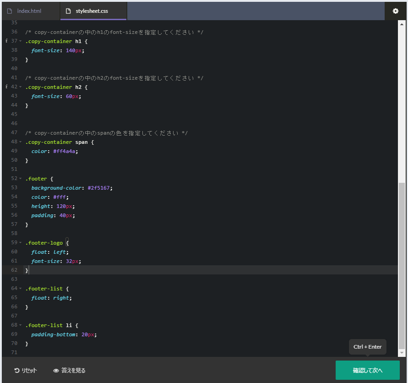The height and width of the screenshot is (383, 408).
Task: Click the file icon on stylesheet.css tab
Action: pos(68,11)
